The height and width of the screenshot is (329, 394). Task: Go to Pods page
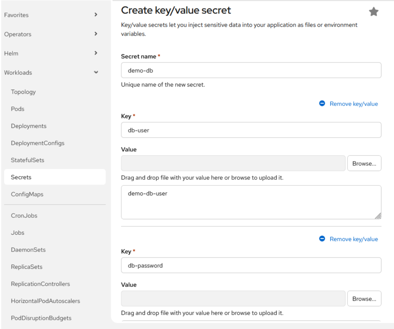pyautogui.click(x=18, y=109)
